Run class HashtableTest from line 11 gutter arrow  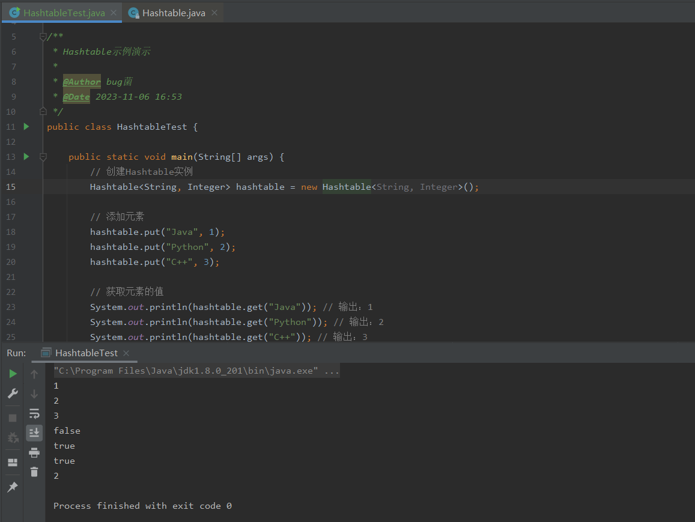pyautogui.click(x=26, y=127)
